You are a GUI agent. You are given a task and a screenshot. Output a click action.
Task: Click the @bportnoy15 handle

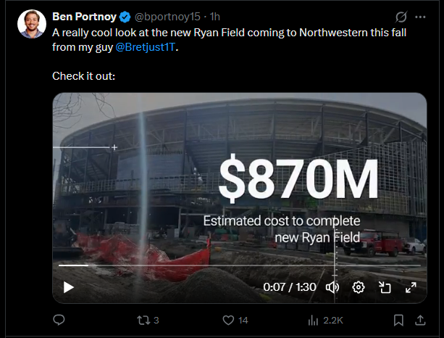coord(167,17)
